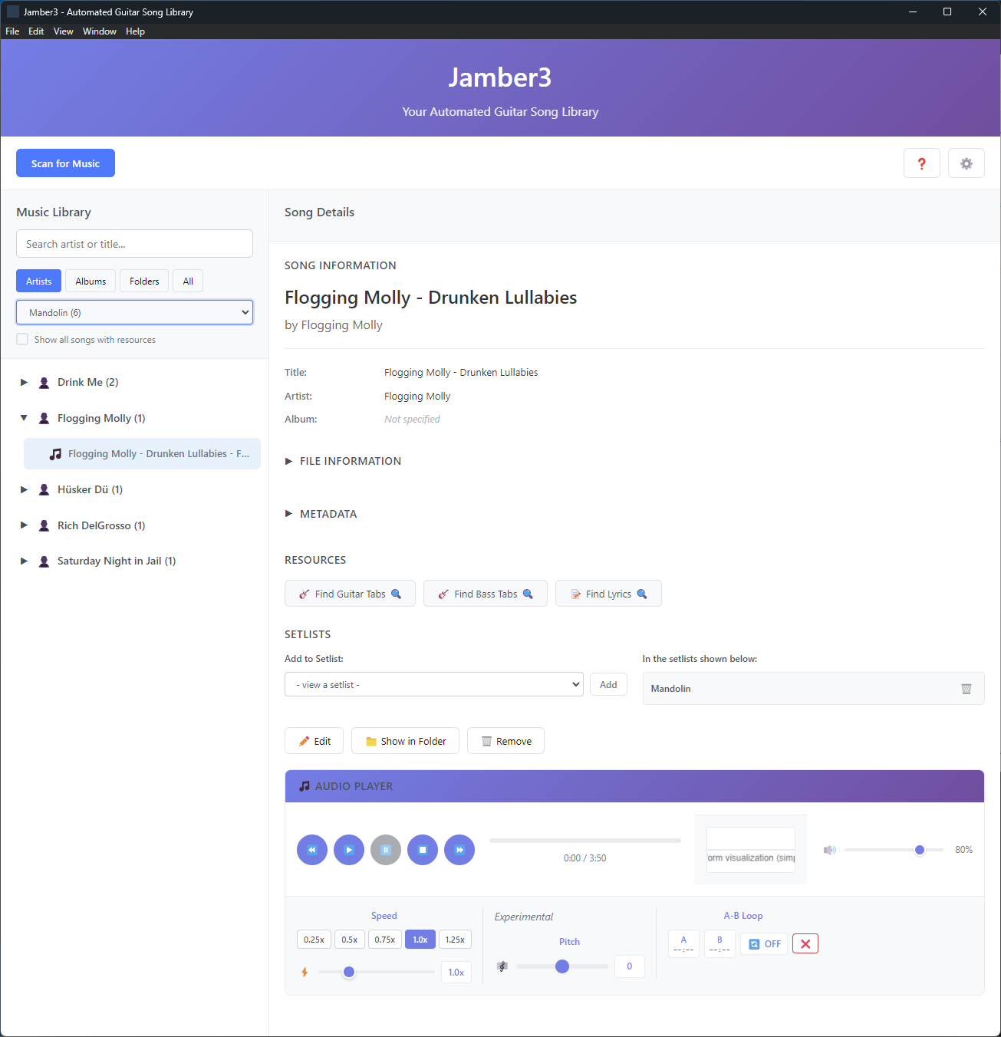Image resolution: width=1001 pixels, height=1037 pixels.
Task: Select the 0.25x speed preset
Action: (x=314, y=940)
